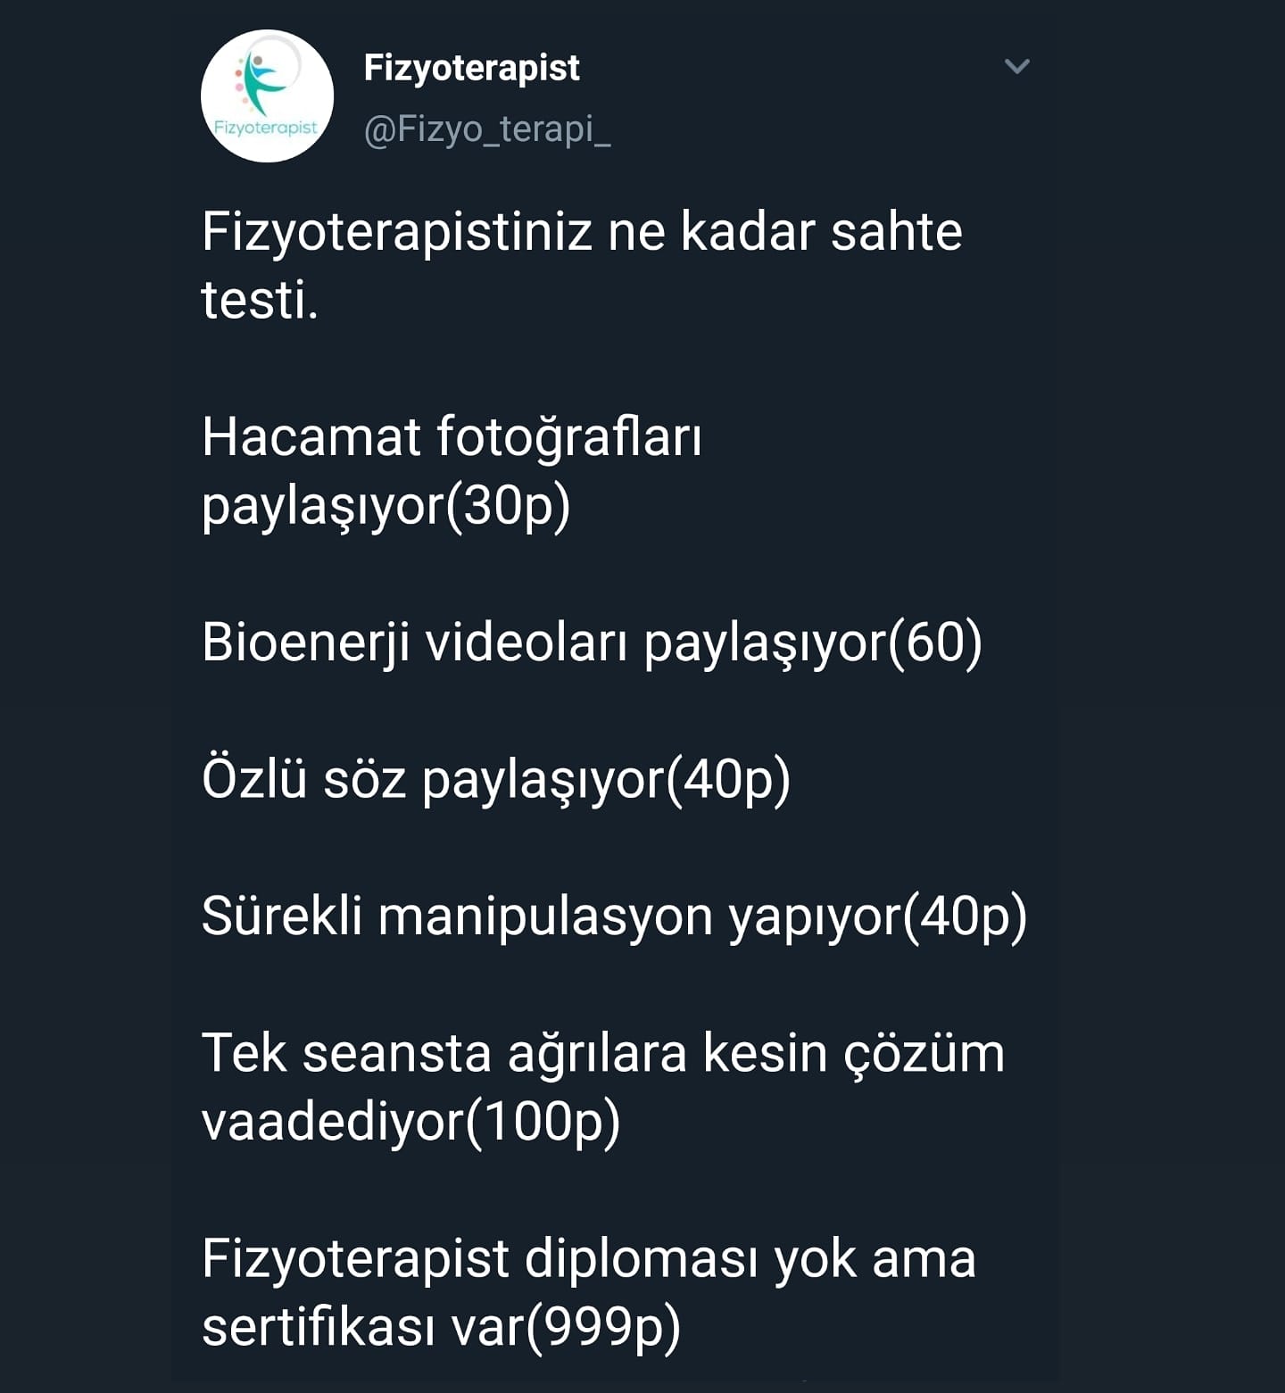The image size is (1285, 1393).
Task: Select the 'paylaşıyor(30p)' line
Action: pyautogui.click(x=386, y=507)
